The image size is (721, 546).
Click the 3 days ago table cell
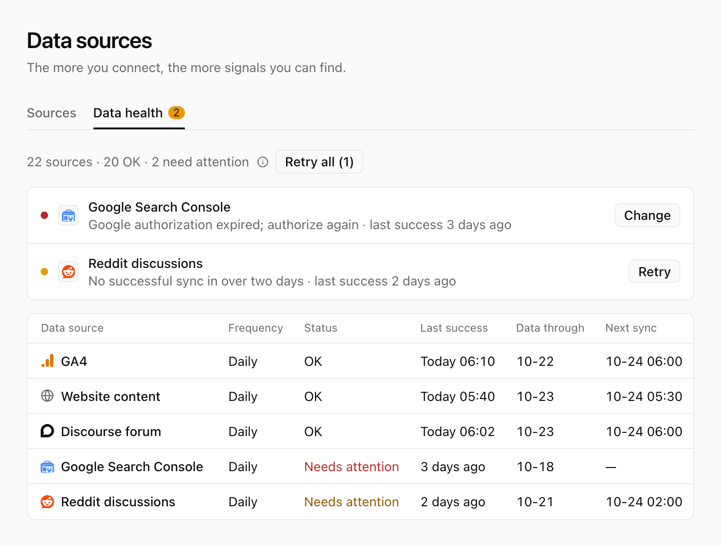[x=453, y=467]
